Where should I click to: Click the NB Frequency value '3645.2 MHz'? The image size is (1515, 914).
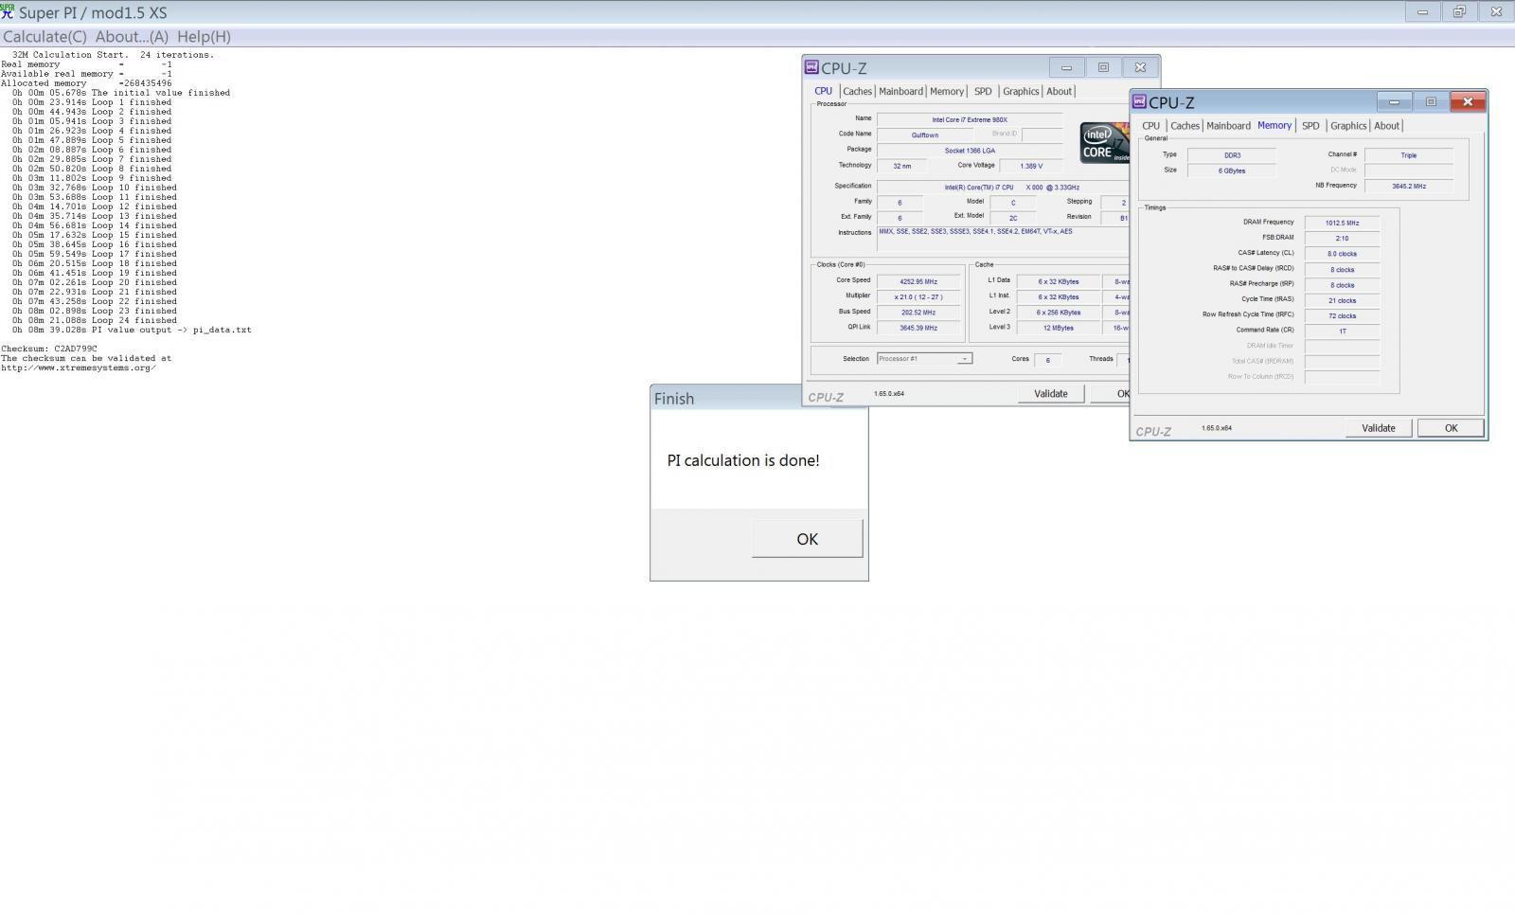(1408, 186)
